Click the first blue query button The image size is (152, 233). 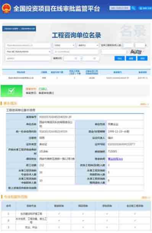click(120, 58)
